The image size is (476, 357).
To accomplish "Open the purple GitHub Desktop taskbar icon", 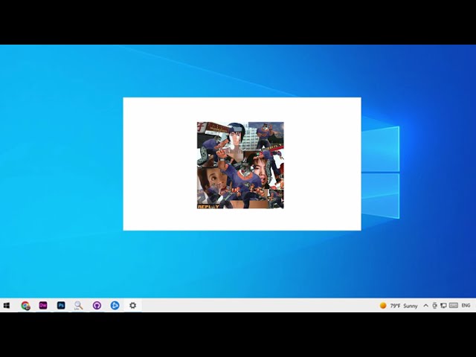I will pyautogui.click(x=97, y=306).
